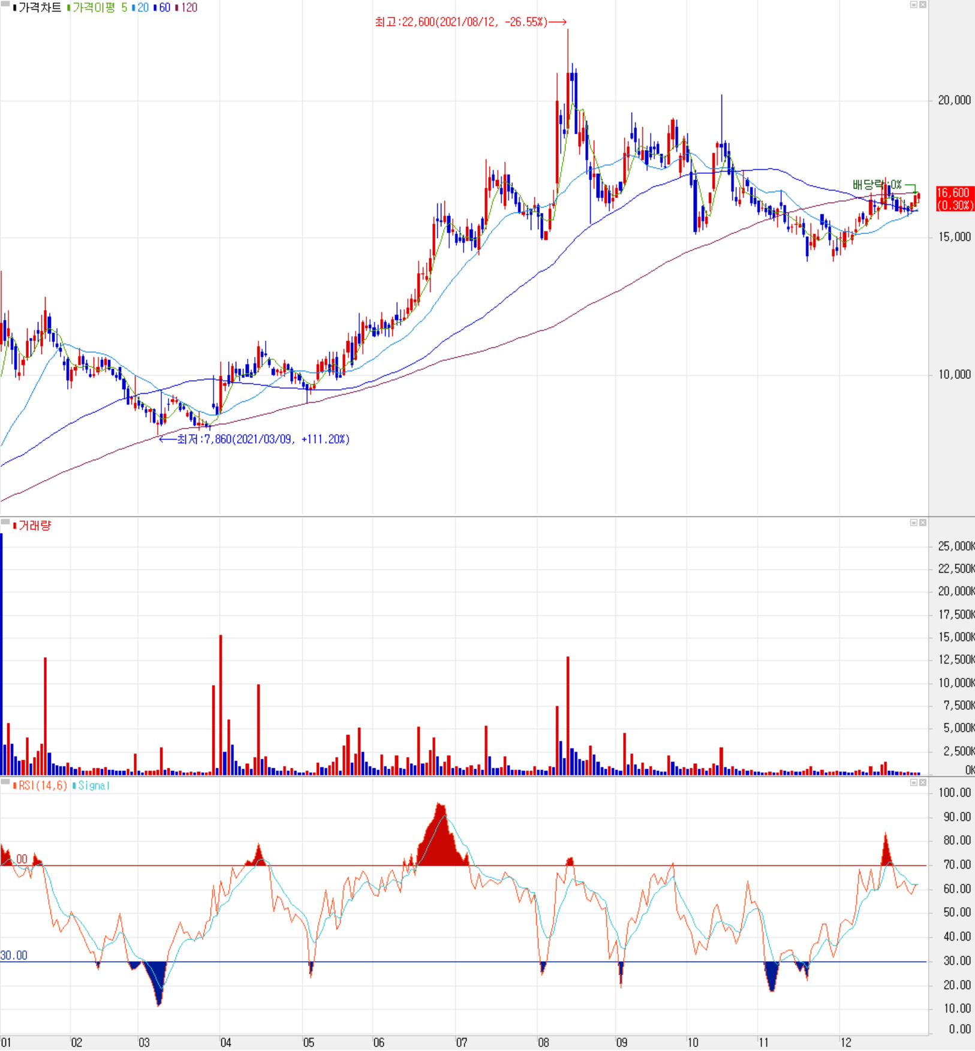Close the RSI indicator panel
The image size is (975, 1051).
[x=923, y=782]
